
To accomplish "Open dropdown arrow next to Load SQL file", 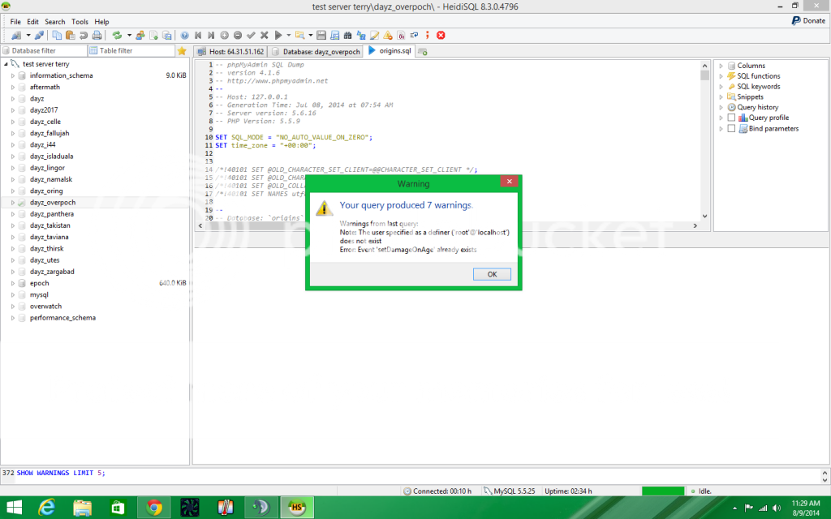I will [311, 36].
